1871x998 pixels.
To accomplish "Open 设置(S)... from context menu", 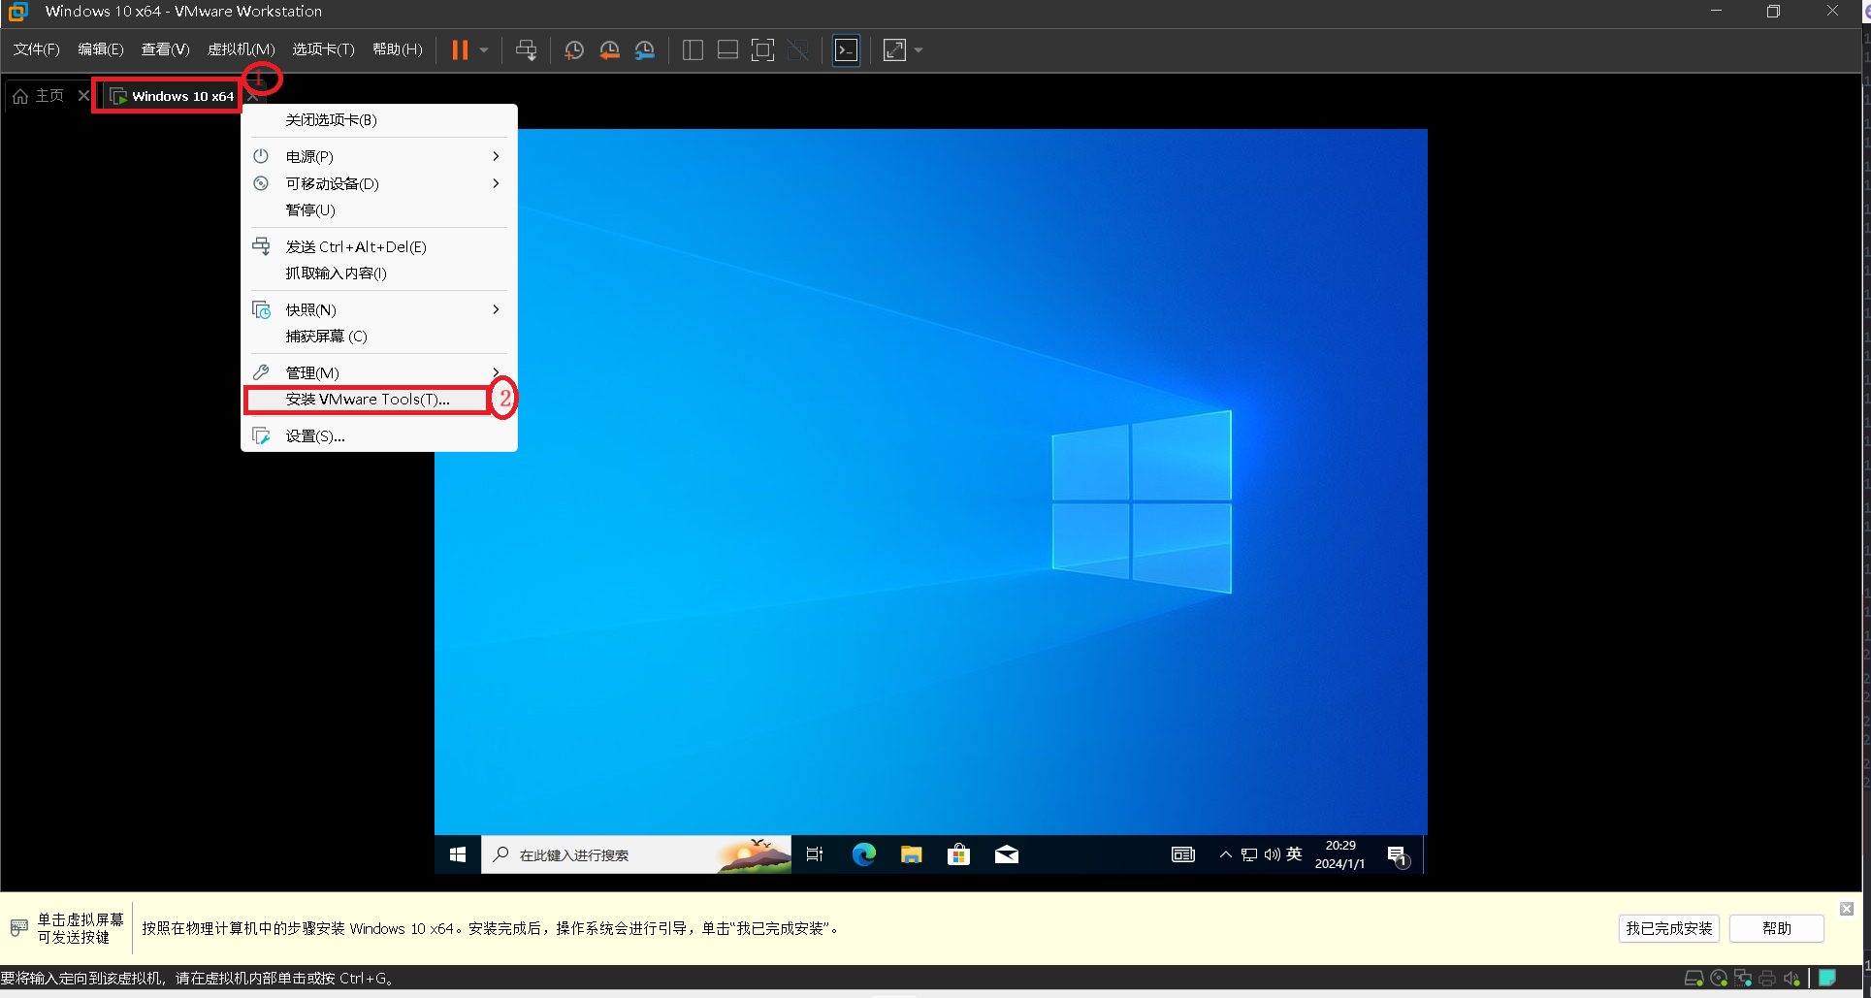I will [379, 436].
